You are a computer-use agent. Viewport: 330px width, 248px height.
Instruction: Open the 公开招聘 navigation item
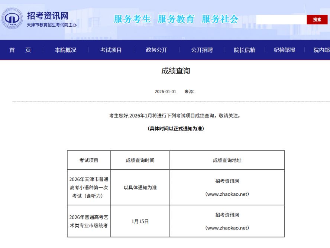tap(202, 50)
